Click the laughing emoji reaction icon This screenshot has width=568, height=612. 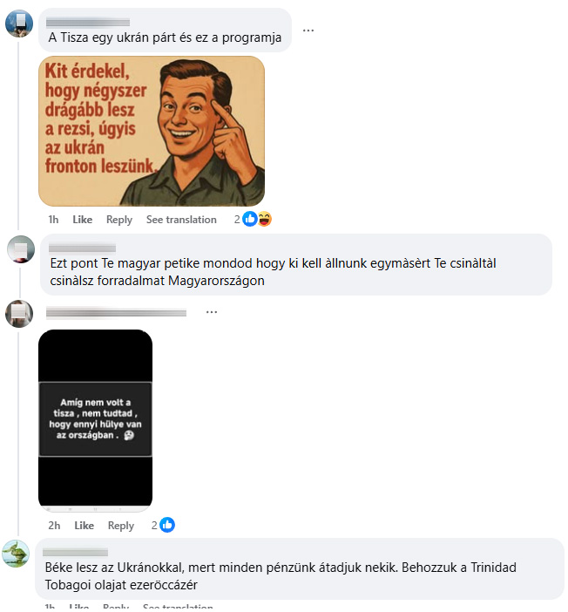coord(264,220)
